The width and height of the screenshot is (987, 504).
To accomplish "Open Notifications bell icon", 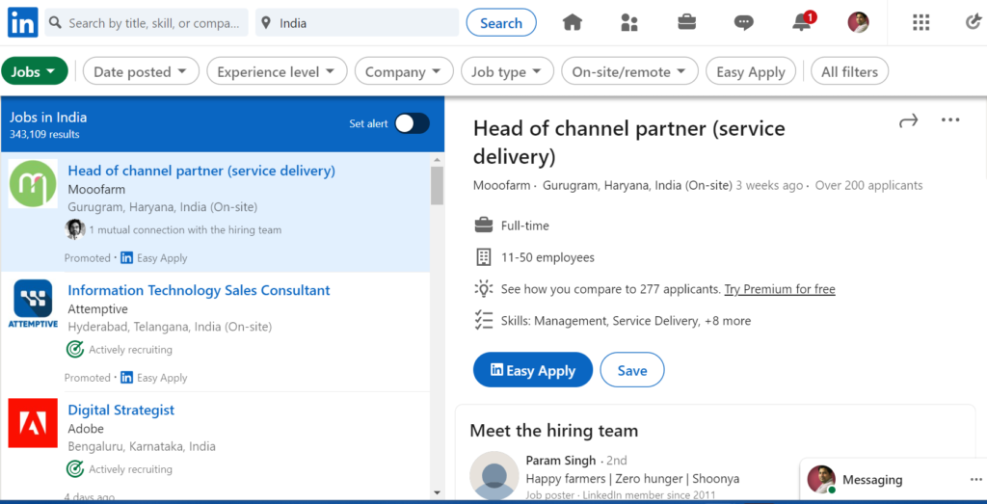I will tap(803, 22).
